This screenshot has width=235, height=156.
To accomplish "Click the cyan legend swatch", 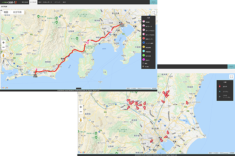I will coord(144,51).
